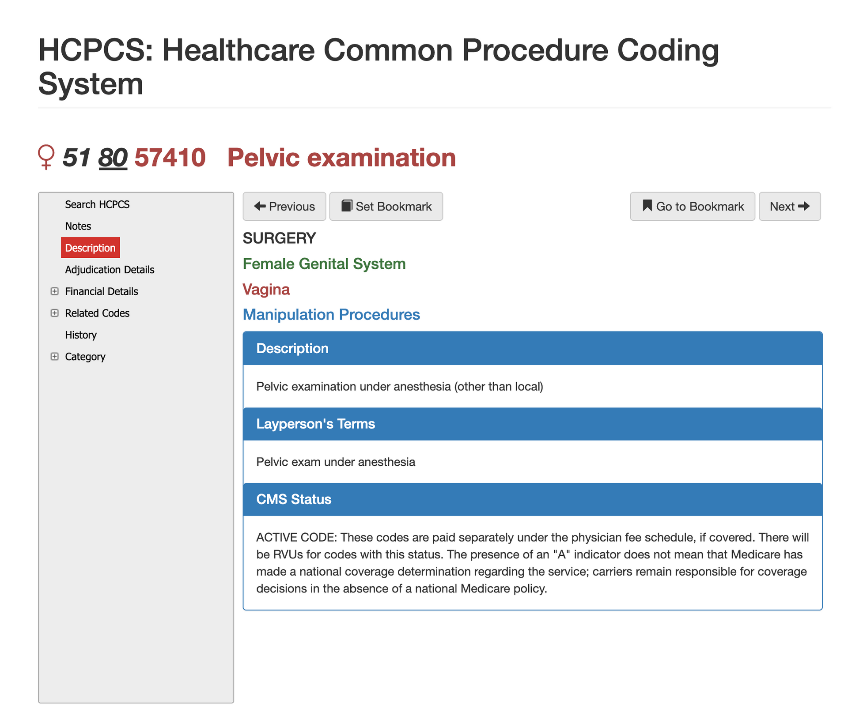Open the Manipulation Procedures link

click(x=331, y=314)
